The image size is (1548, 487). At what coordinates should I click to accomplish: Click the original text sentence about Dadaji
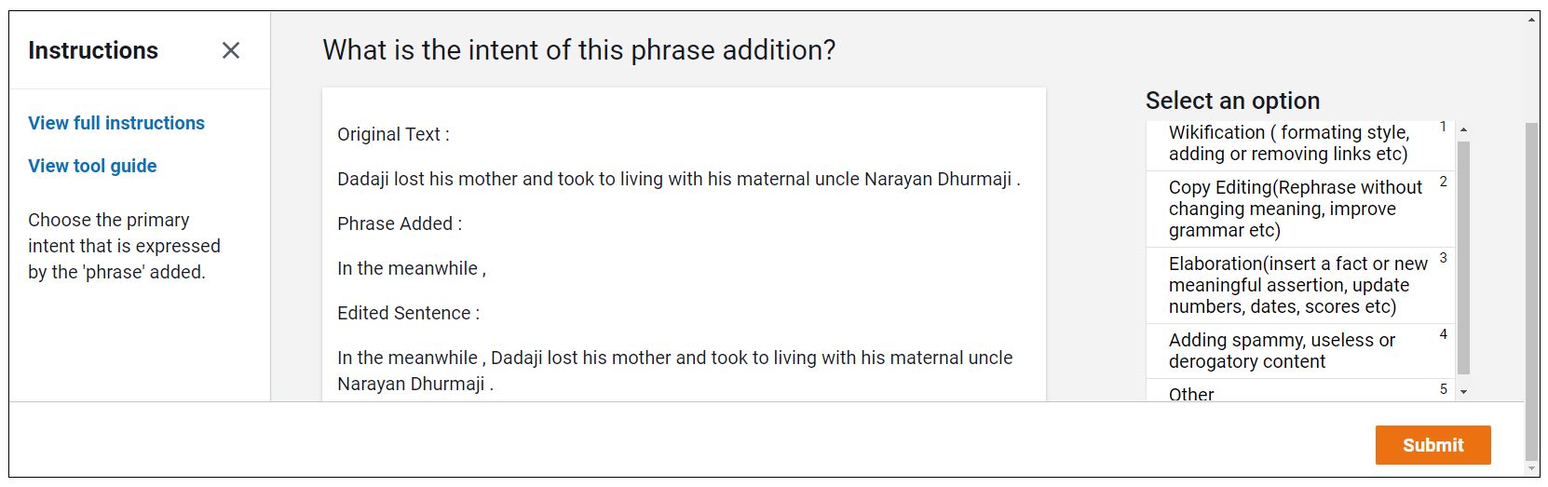click(679, 179)
